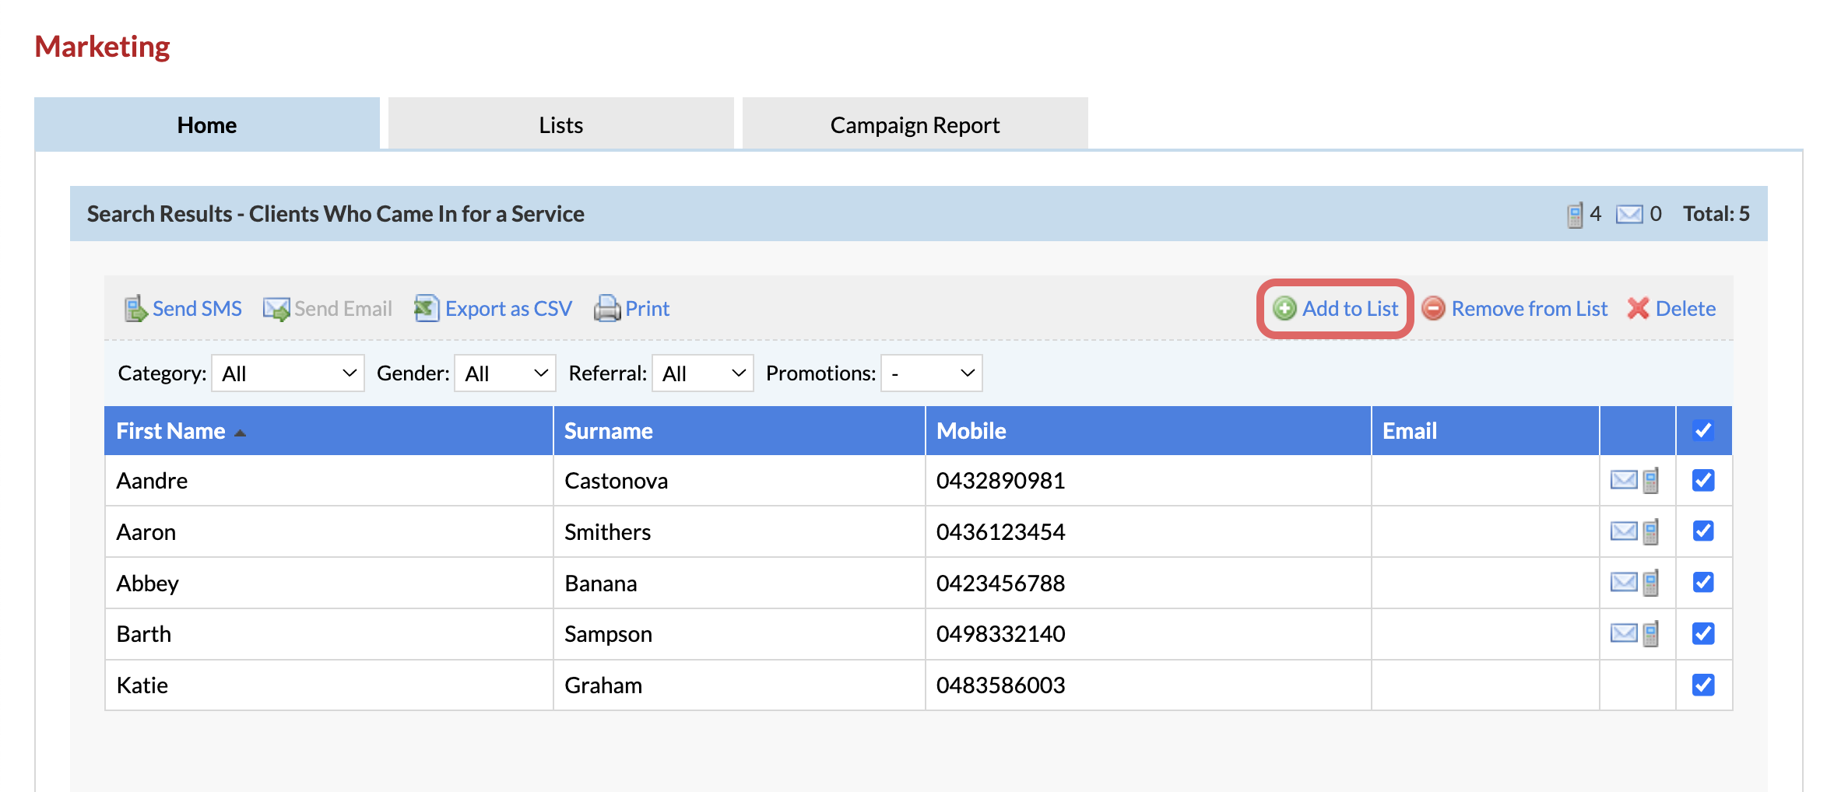Click the first name Abbey
This screenshot has height=792, width=1834.
148,583
